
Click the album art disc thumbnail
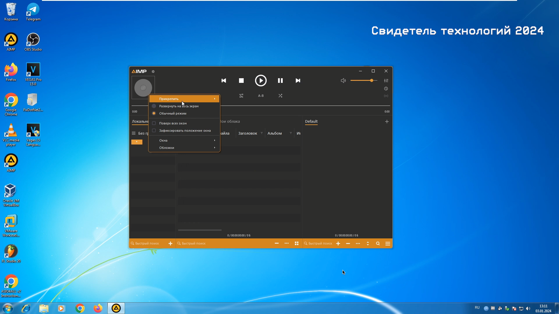[143, 87]
